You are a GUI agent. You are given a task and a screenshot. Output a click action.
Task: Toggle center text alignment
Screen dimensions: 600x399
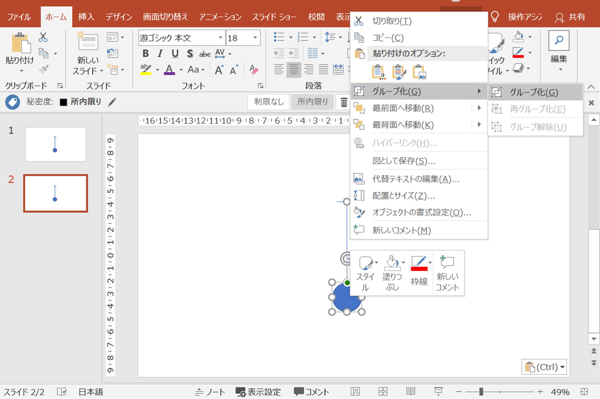pos(294,70)
